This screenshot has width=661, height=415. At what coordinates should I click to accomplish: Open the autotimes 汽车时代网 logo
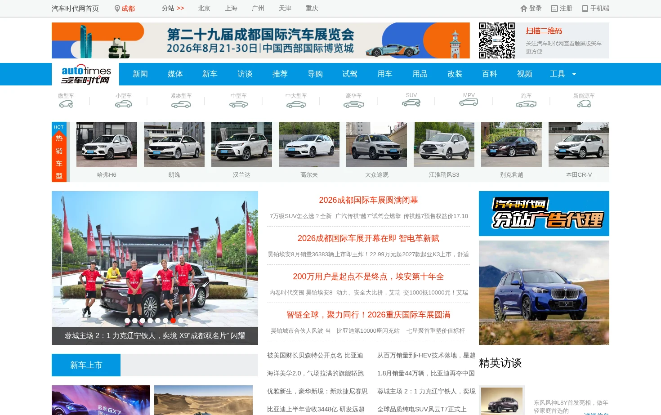(85, 74)
